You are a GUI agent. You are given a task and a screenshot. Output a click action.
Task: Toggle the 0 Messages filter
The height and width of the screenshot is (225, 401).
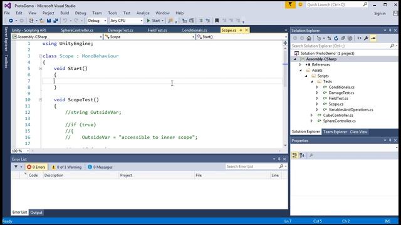[x=100, y=167]
